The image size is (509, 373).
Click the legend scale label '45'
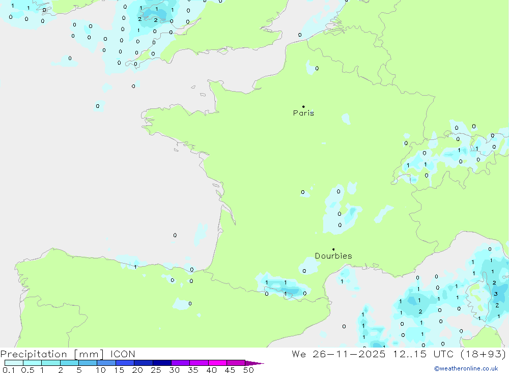click(x=230, y=370)
